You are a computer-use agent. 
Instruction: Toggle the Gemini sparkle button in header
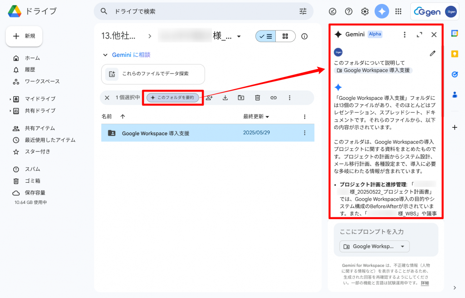(x=382, y=11)
